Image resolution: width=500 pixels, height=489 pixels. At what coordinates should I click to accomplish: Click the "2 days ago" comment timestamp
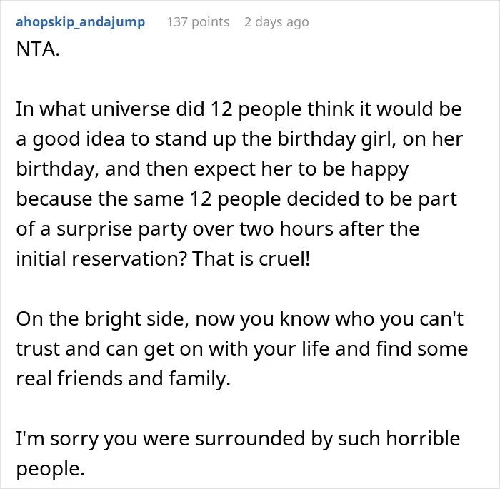click(276, 22)
